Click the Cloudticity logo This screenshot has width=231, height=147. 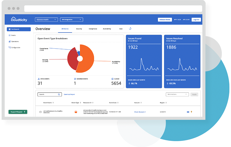(19, 19)
